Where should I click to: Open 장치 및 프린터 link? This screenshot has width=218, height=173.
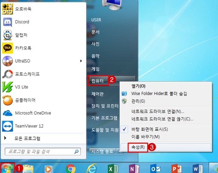tap(105, 106)
